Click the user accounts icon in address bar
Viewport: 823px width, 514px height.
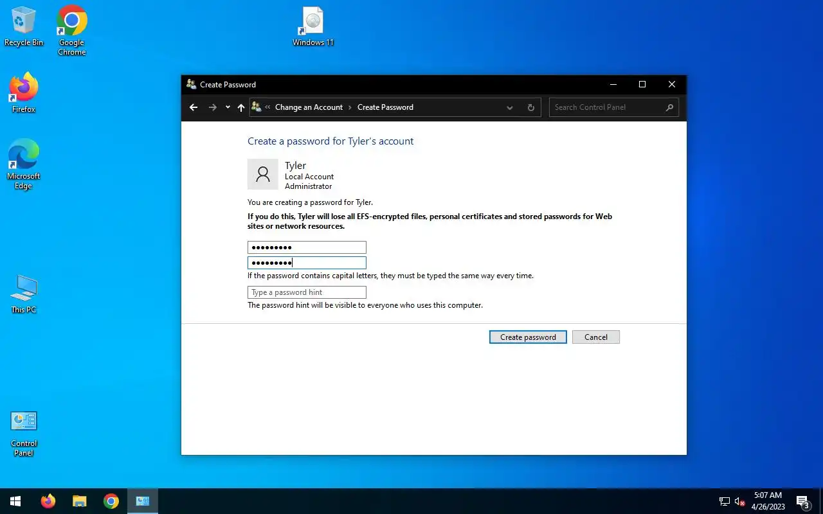click(257, 107)
